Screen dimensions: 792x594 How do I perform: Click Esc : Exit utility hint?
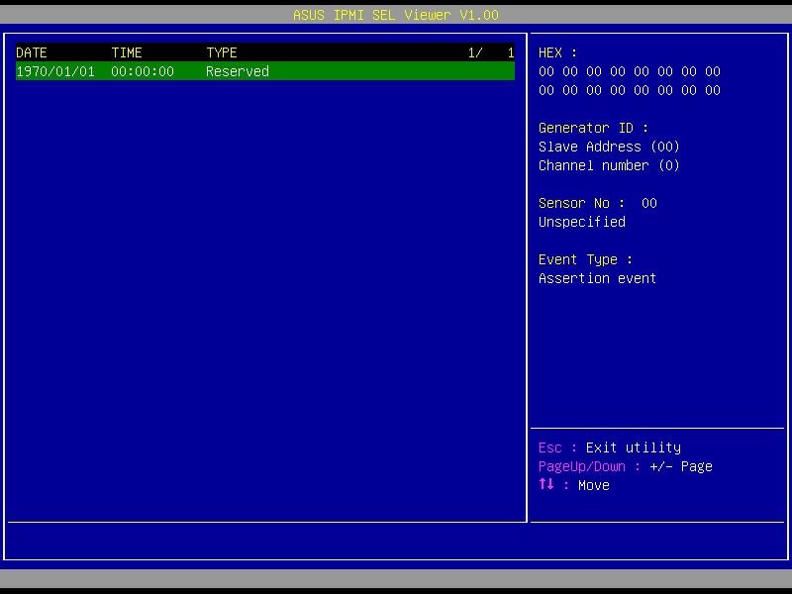pos(610,447)
